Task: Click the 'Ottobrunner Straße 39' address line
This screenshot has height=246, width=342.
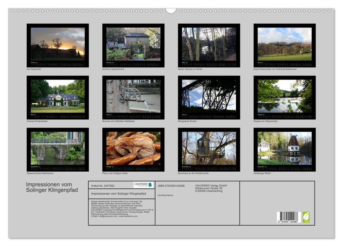Action: click(209, 188)
